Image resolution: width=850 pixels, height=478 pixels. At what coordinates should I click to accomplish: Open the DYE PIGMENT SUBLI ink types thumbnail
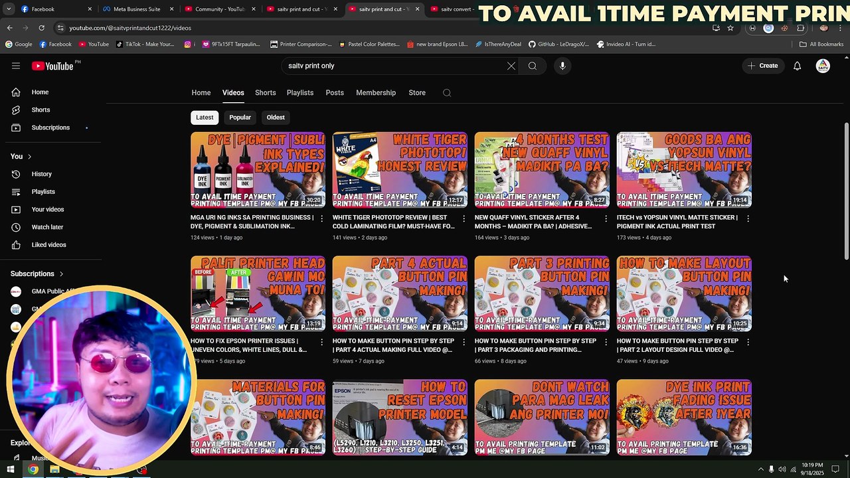point(258,170)
